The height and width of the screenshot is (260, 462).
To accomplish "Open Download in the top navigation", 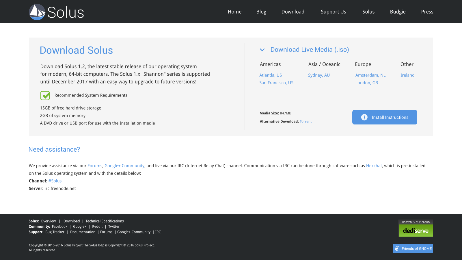I will pyautogui.click(x=293, y=12).
